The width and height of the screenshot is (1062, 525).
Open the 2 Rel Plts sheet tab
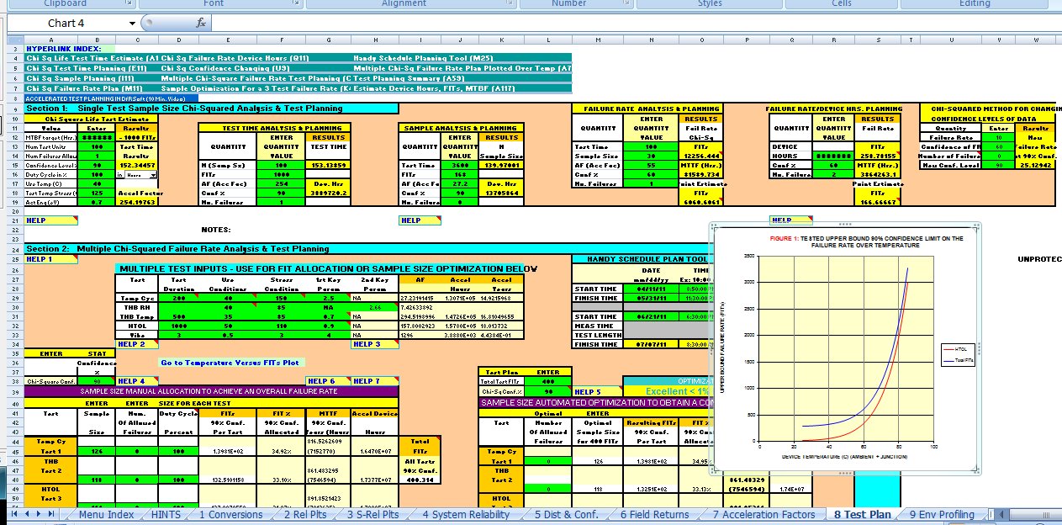pos(305,514)
